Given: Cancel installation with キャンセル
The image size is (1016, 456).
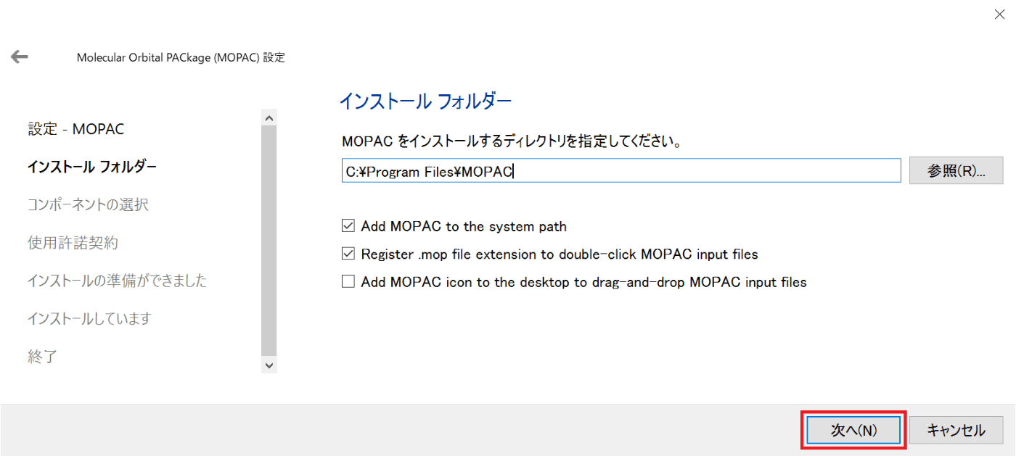Looking at the screenshot, I should pos(956,429).
